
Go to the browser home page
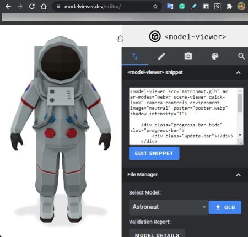pyautogui.click(x=44, y=7)
